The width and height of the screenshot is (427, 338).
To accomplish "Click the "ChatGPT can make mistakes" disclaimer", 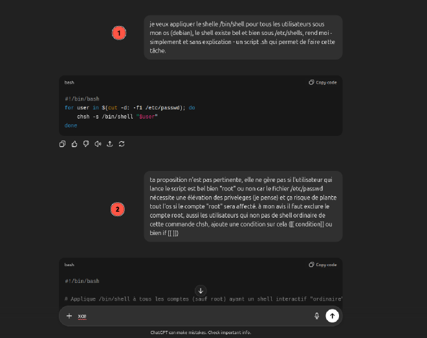I will point(200,332).
